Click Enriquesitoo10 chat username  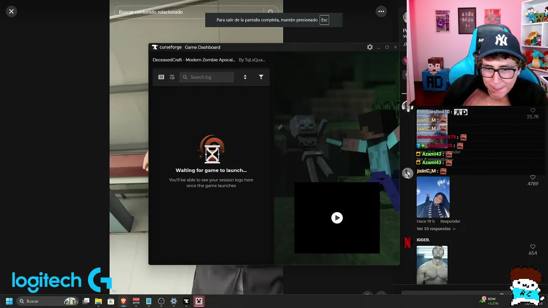tap(433, 112)
